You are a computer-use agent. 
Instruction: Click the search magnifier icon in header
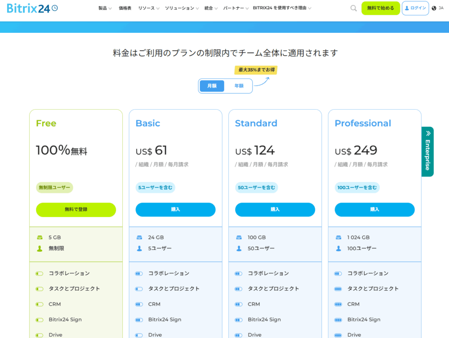point(353,8)
